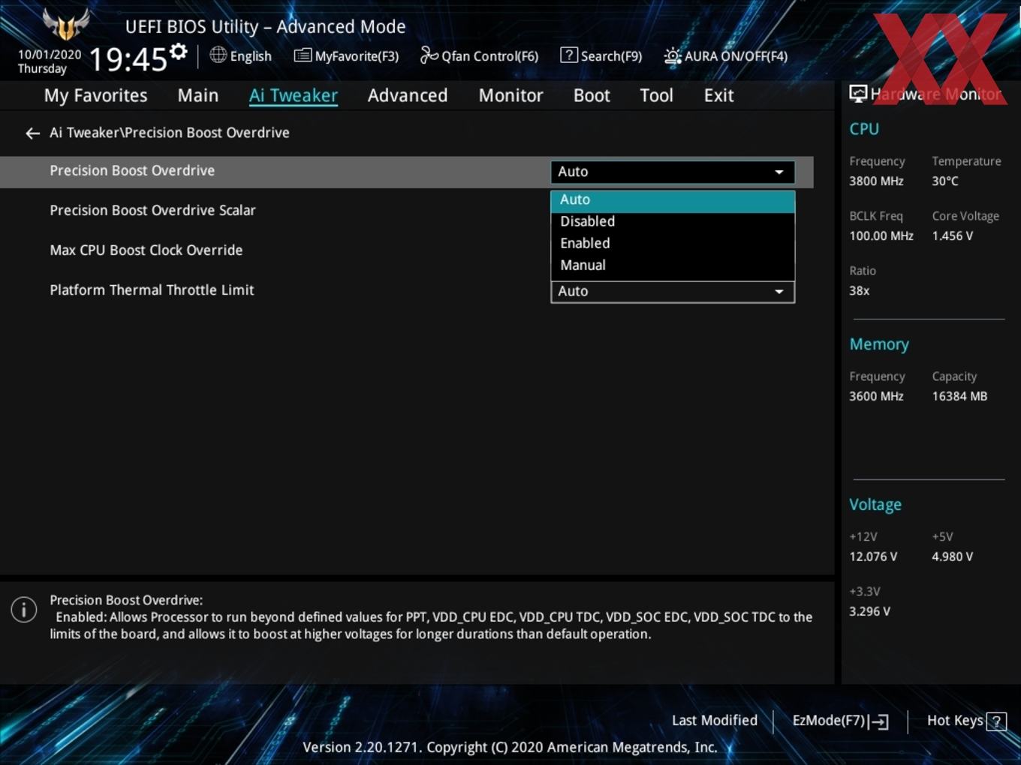Open the Tool tab
Image resolution: width=1021 pixels, height=765 pixels.
[x=656, y=95]
